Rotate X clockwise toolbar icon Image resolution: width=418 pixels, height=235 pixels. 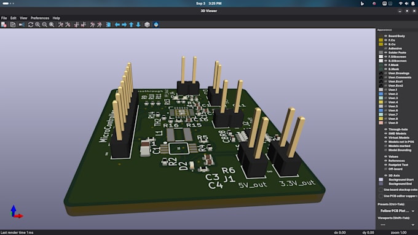point(61,25)
